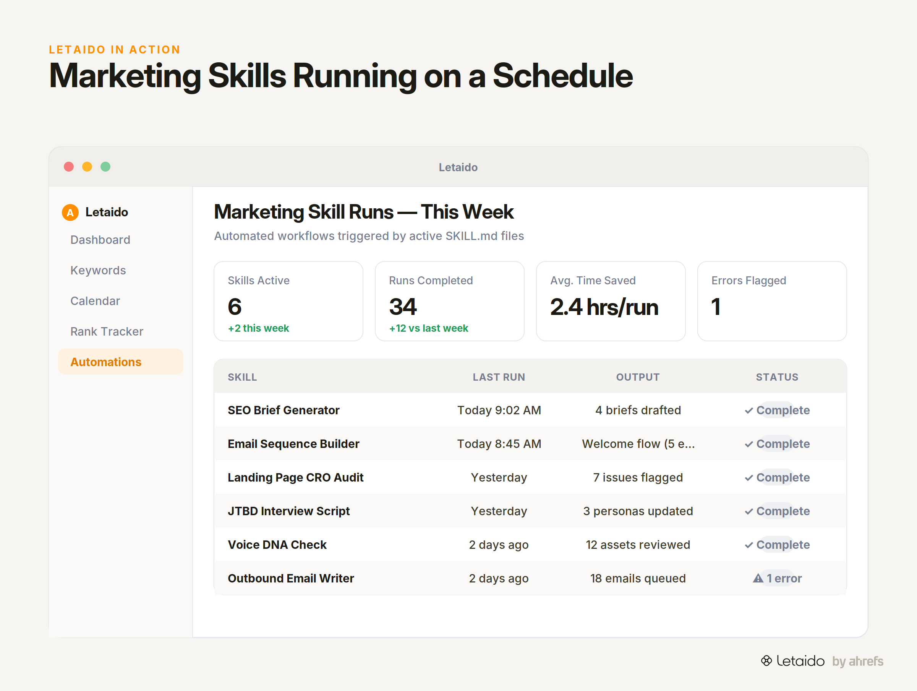917x691 pixels.
Task: Sort by the OUTPUT column header
Action: click(638, 377)
